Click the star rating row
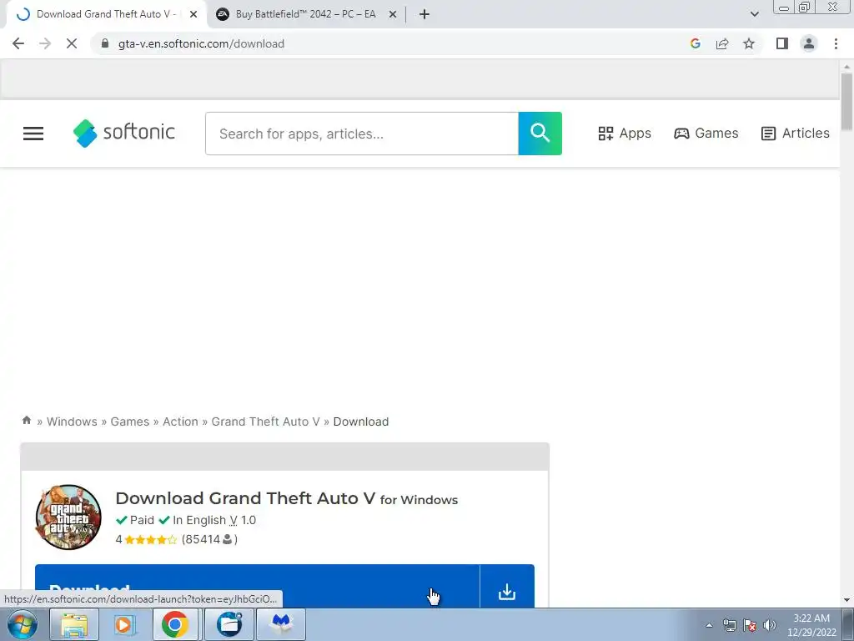This screenshot has width=854, height=641. 150,540
